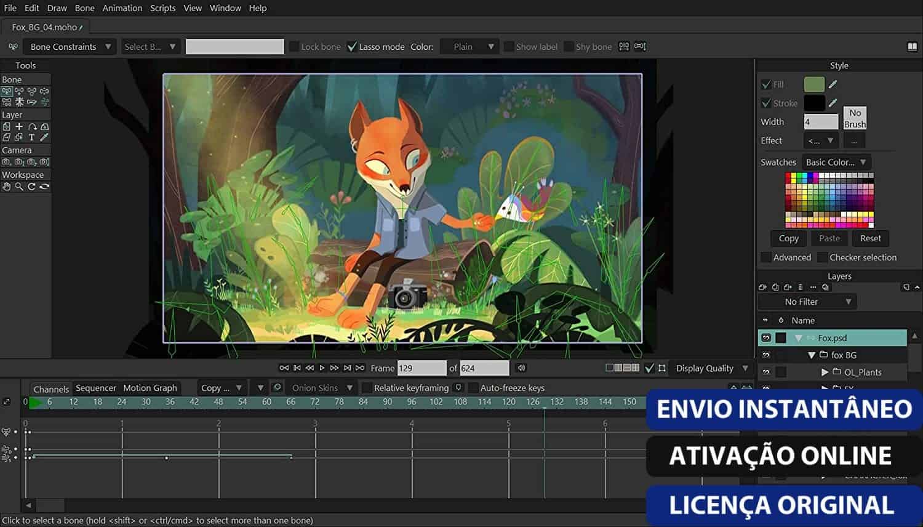Click the audio speaker icon beside frame count

click(521, 368)
